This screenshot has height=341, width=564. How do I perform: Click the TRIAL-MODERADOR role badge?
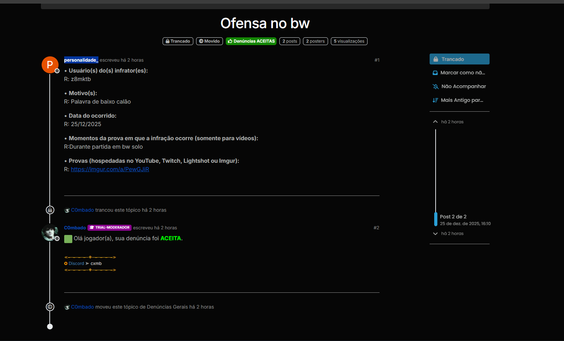click(109, 228)
